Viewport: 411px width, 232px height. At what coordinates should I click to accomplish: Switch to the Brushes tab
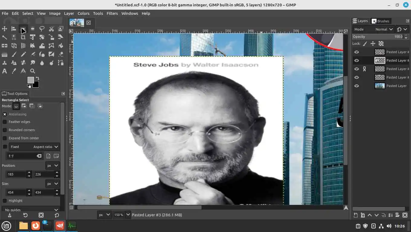click(380, 21)
